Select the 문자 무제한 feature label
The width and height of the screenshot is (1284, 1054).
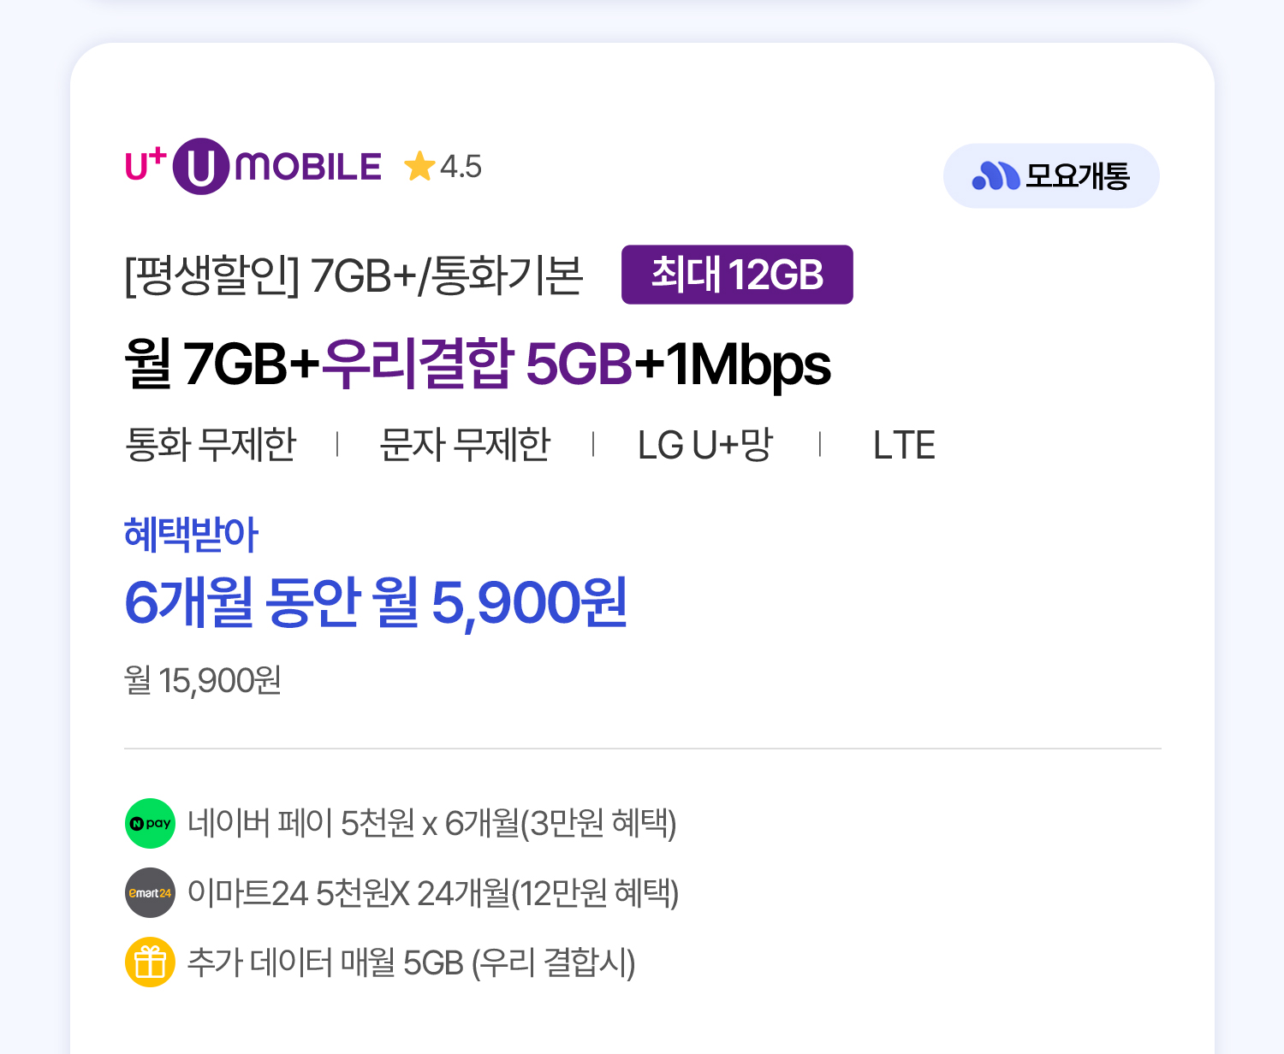pyautogui.click(x=465, y=445)
